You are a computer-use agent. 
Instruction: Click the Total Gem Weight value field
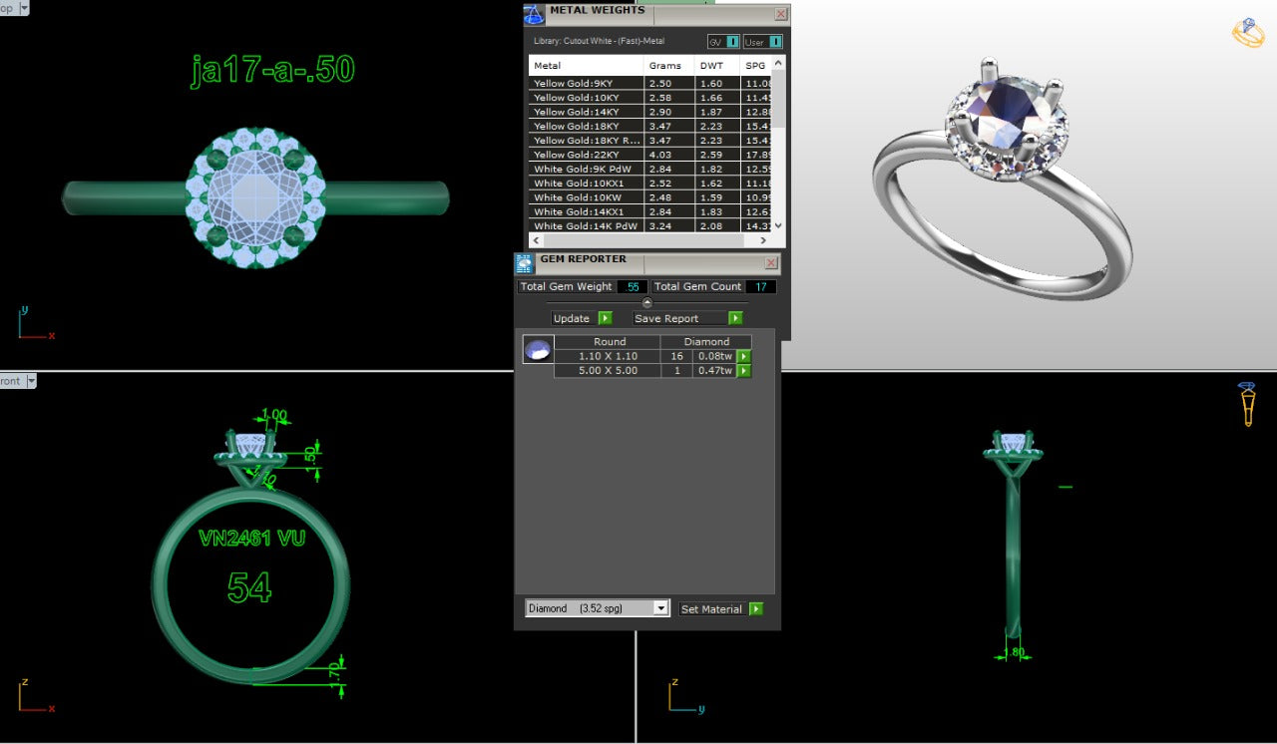632,286
